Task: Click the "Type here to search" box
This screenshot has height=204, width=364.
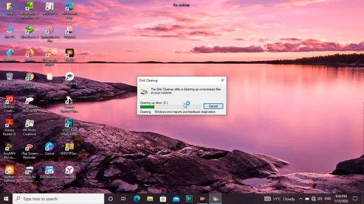Action: (58, 199)
